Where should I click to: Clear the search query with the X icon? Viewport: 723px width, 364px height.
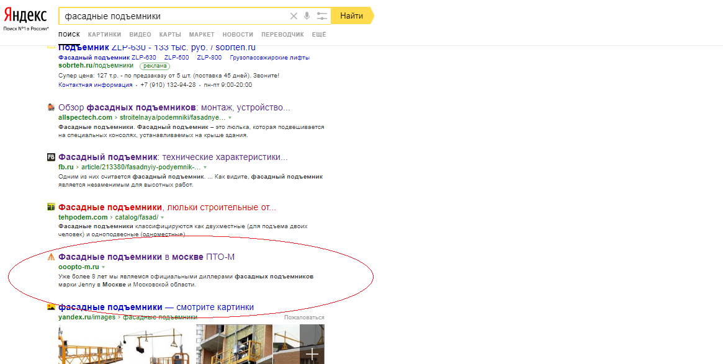point(294,16)
